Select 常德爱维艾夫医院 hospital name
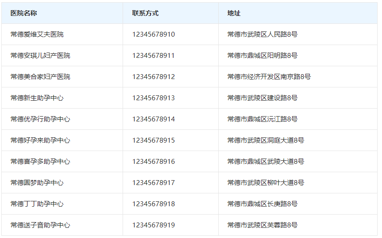 [x=37, y=34]
